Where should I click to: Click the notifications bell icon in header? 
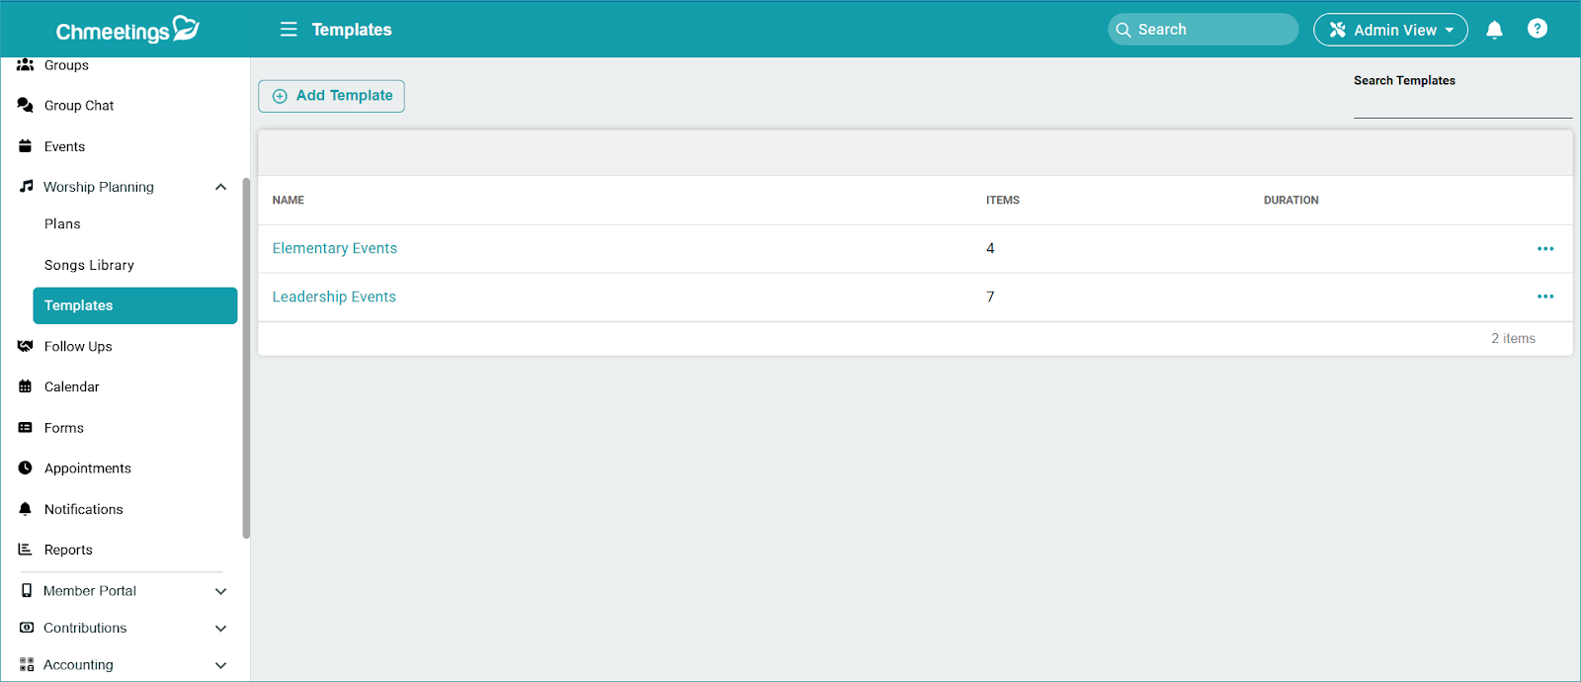click(1494, 30)
